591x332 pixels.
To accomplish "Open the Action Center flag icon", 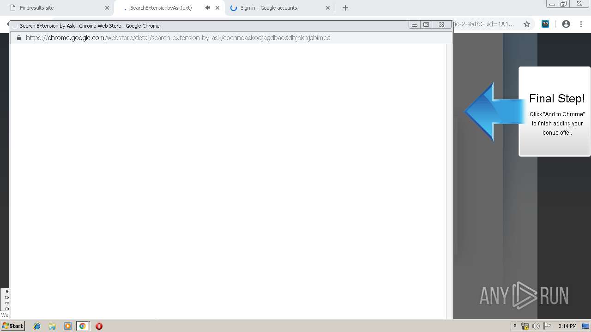I will (547, 326).
